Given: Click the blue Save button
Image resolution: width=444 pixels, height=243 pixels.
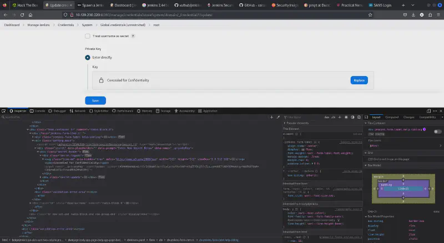Looking at the screenshot, I should point(95,100).
